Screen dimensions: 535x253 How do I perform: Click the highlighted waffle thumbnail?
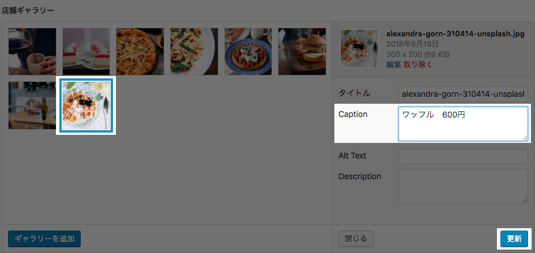click(x=86, y=105)
